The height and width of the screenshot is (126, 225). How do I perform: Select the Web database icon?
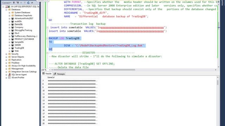pyautogui.click(x=13, y=51)
